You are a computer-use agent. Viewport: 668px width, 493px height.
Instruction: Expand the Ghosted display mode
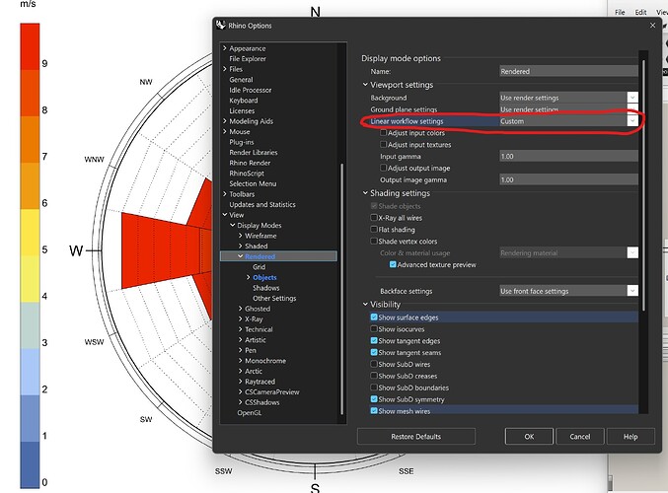click(x=241, y=309)
